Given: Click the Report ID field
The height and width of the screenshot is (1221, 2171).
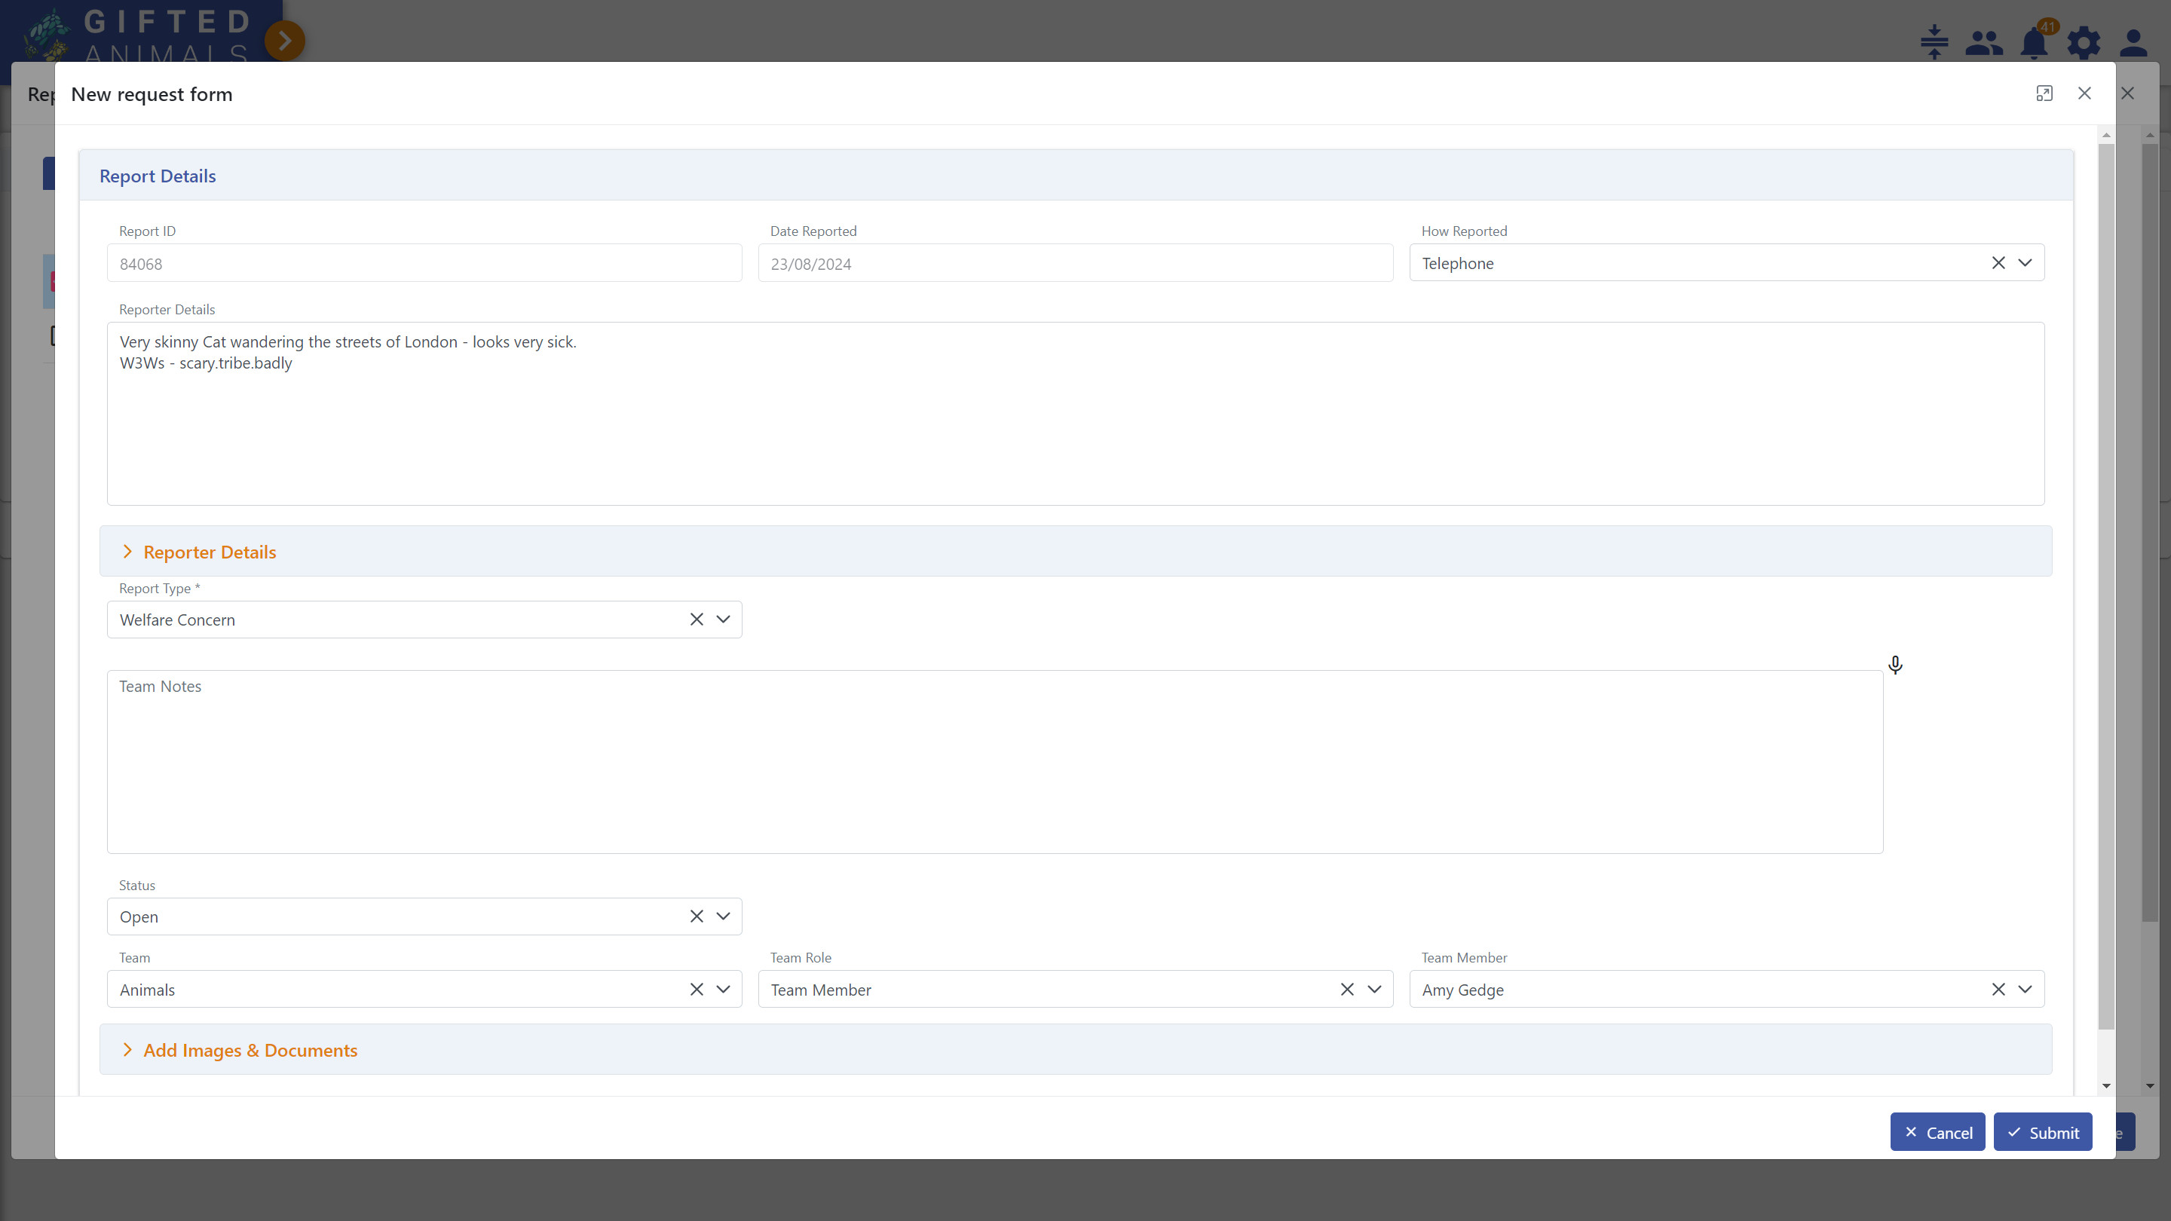Looking at the screenshot, I should pyautogui.click(x=424, y=264).
